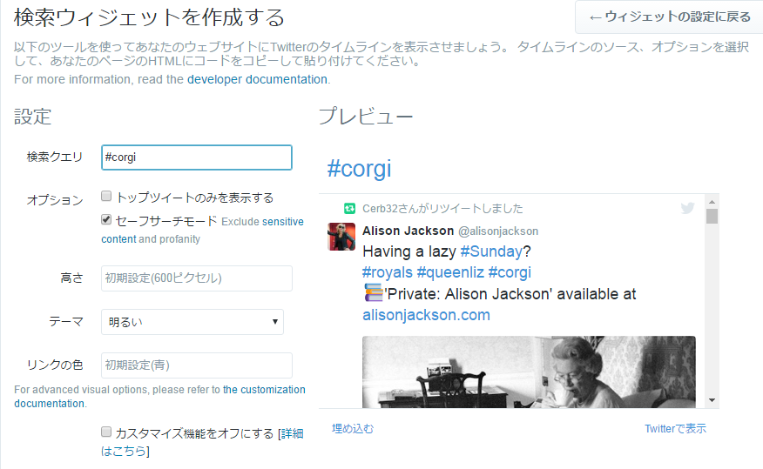The width and height of the screenshot is (763, 469).
Task: Click Alison Jackson's profile avatar
Action: [341, 237]
